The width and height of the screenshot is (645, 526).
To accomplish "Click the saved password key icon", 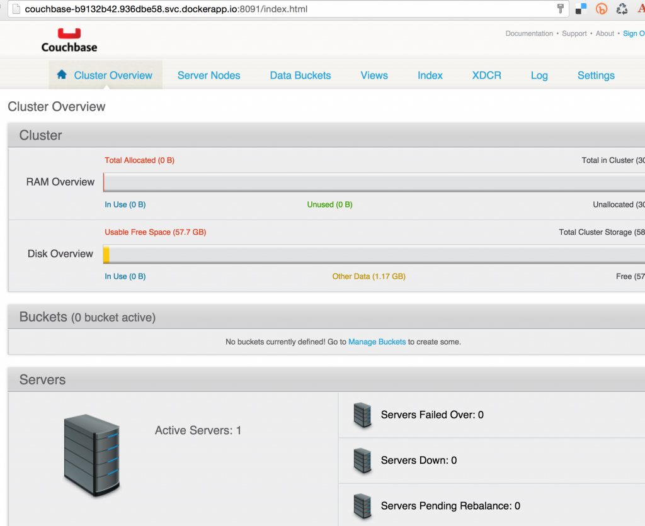I will tap(560, 9).
